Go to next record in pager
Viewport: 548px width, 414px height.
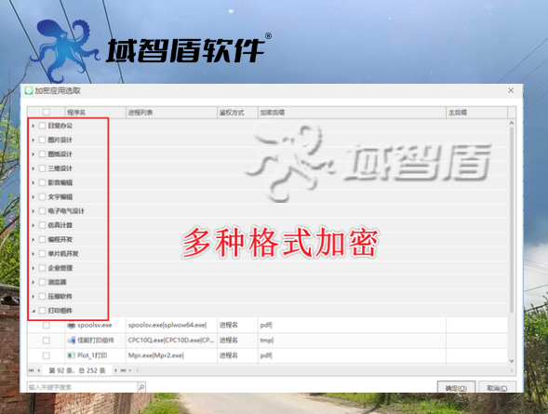[x=115, y=370]
